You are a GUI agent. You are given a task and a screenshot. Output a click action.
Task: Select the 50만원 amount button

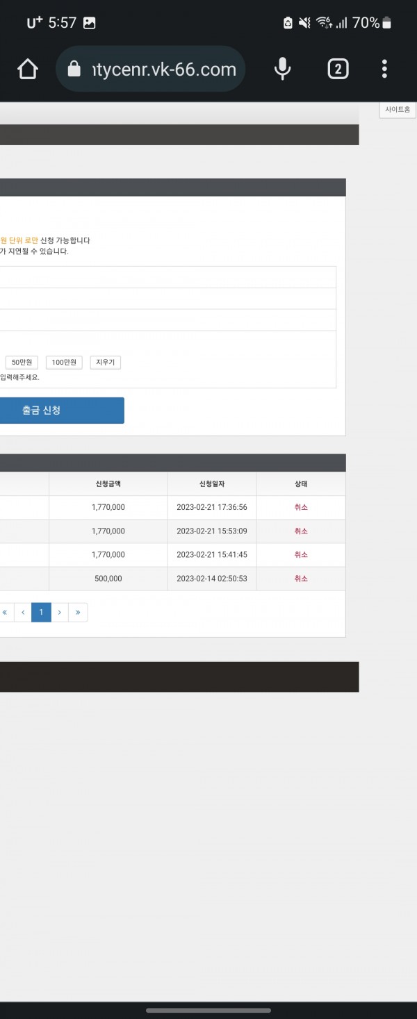click(22, 363)
